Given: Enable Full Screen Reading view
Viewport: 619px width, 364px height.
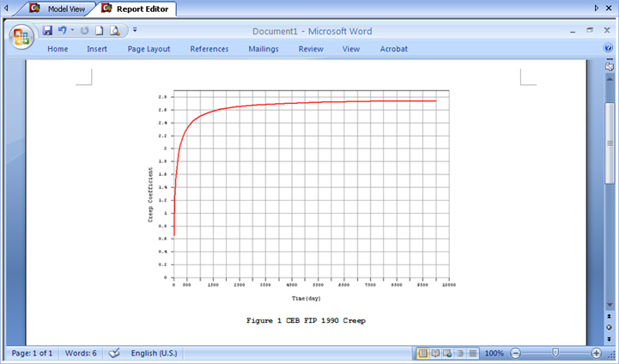Looking at the screenshot, I should coord(435,353).
